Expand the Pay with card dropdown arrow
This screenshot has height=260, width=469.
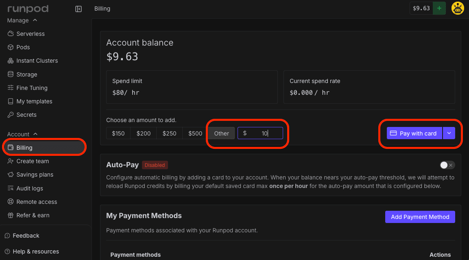point(448,133)
